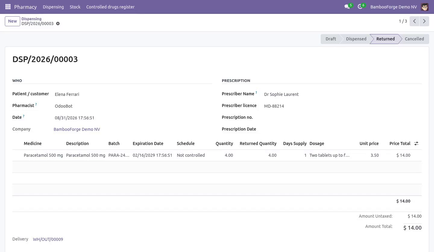Select the Cancelled status stage

coord(414,39)
